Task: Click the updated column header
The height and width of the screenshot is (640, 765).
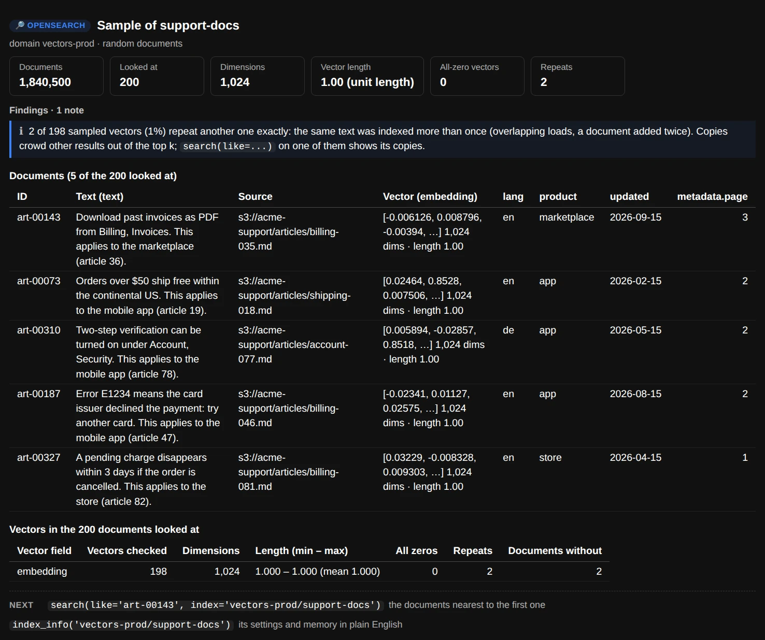Action: pyautogui.click(x=629, y=197)
